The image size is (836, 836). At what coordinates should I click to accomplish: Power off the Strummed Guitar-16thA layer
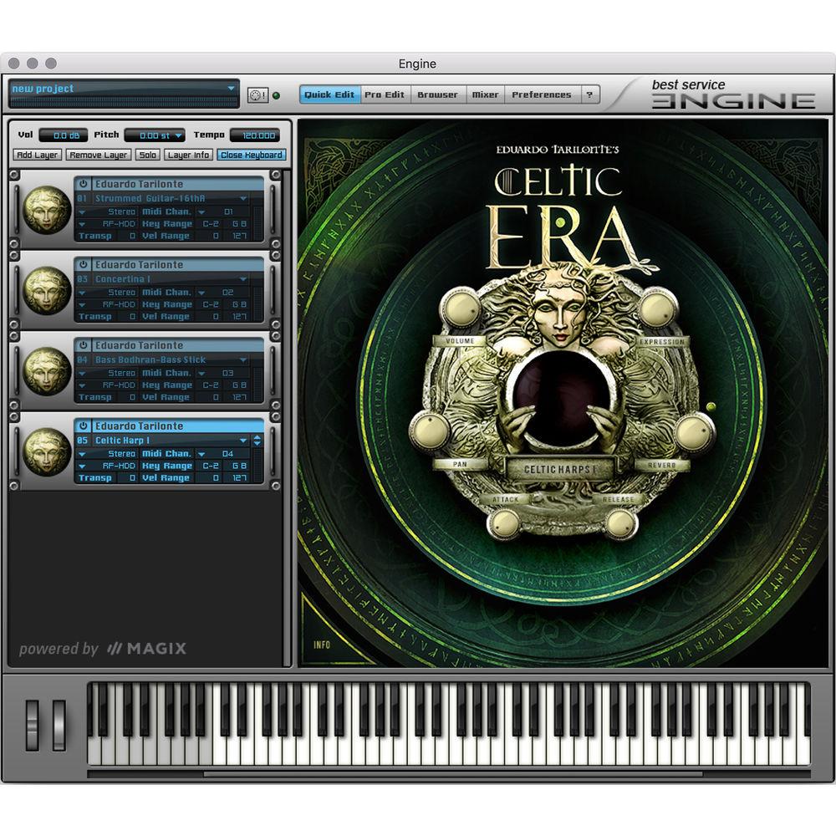pyautogui.click(x=82, y=184)
